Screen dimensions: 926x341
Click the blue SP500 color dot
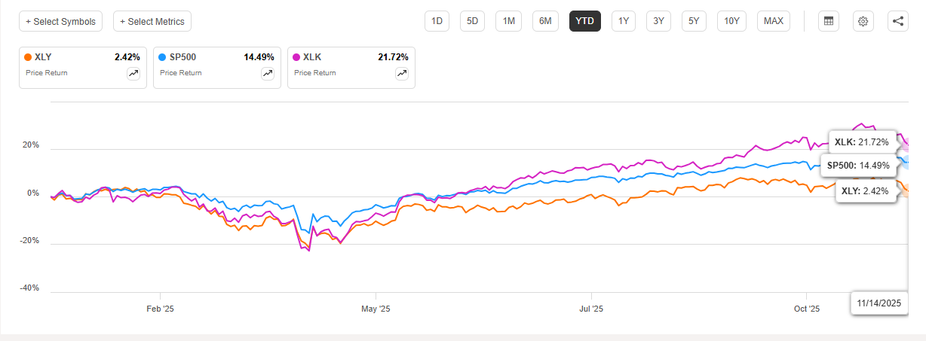(x=162, y=57)
